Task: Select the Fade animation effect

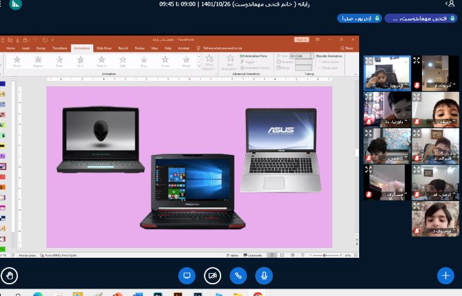Action: [59, 61]
